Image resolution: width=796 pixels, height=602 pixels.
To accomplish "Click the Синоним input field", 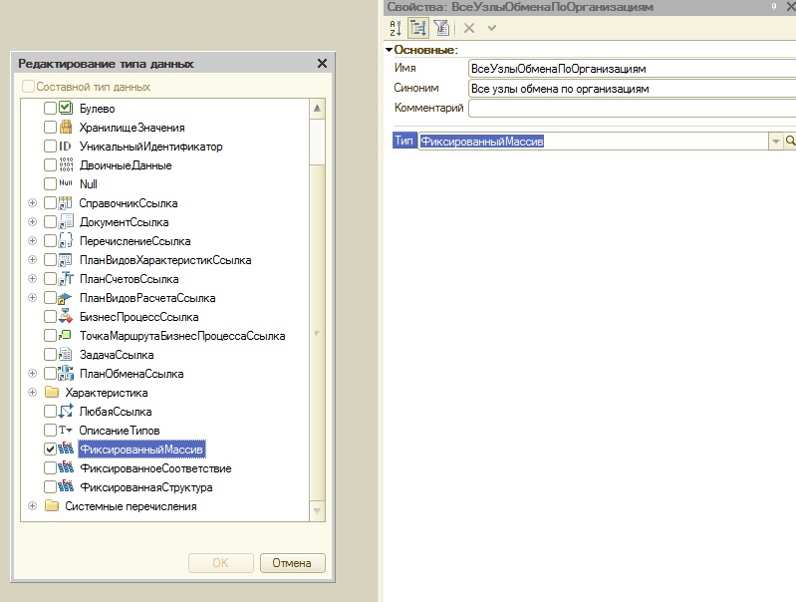I will point(632,89).
